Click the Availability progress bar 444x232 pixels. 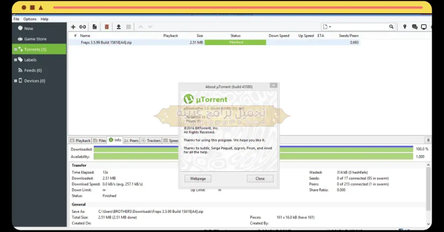[253, 157]
